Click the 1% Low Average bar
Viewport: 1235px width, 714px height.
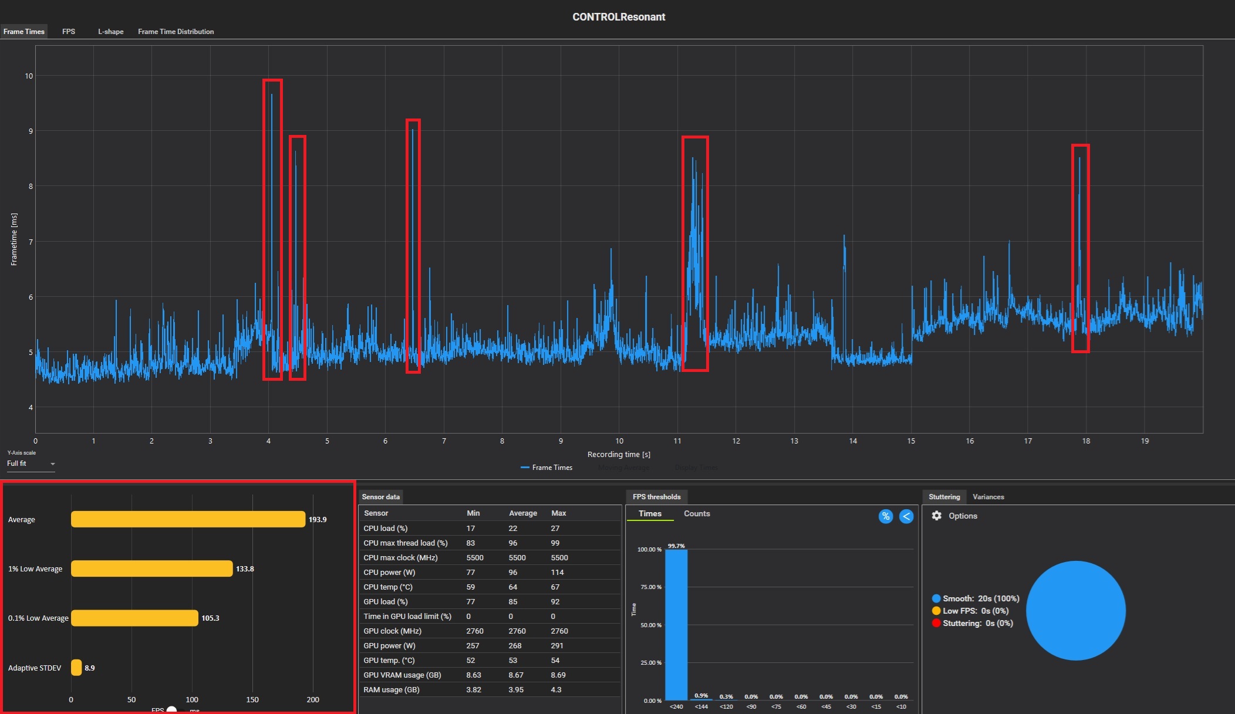152,569
